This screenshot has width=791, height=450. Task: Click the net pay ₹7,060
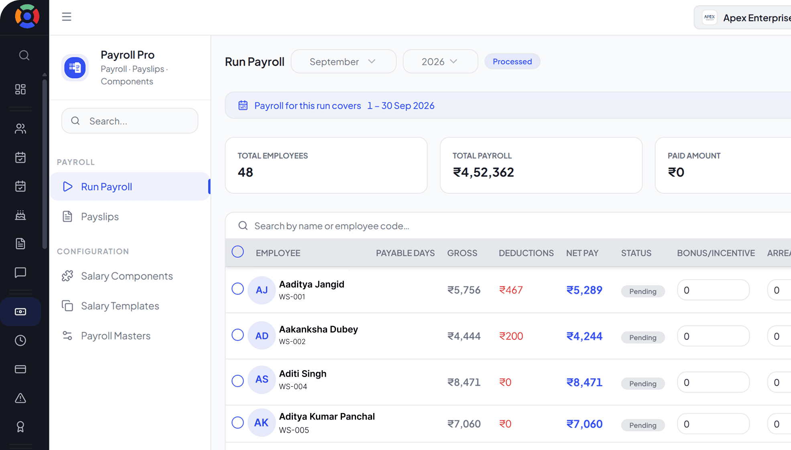[584, 424]
